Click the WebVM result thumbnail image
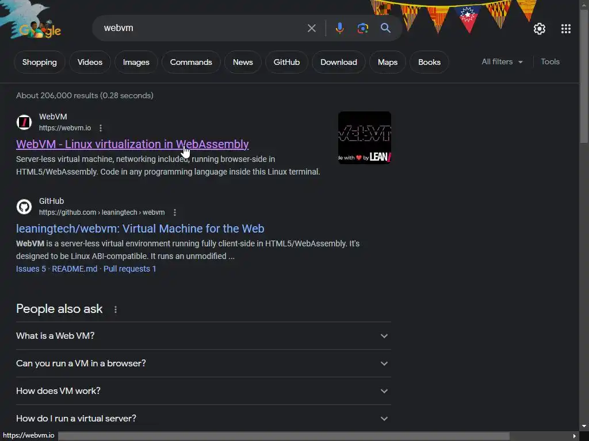589x441 pixels. (364, 138)
